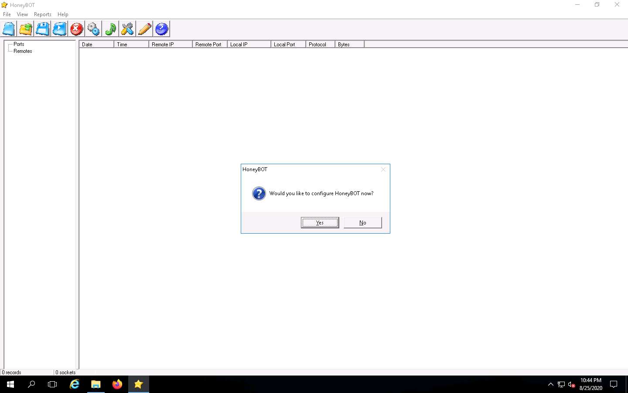Viewport: 628px width, 393px height.
Task: Open the Help menu
Action: 63,14
